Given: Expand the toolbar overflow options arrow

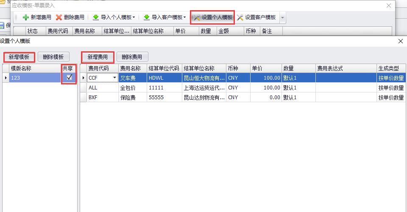Looking at the screenshot, I should 283,18.
